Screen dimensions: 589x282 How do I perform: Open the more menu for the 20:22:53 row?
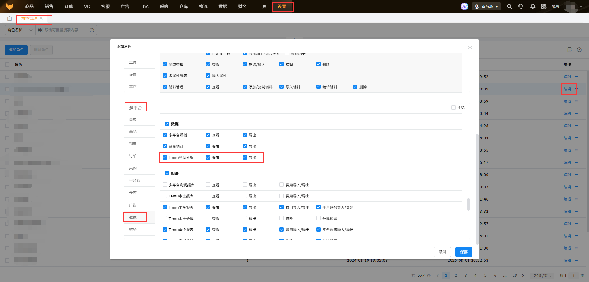[x=576, y=260]
